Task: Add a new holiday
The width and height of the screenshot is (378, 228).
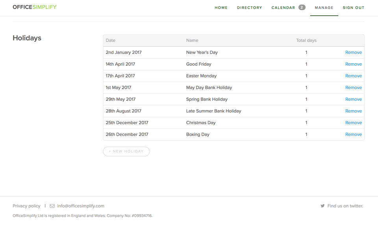Action: tap(126, 151)
